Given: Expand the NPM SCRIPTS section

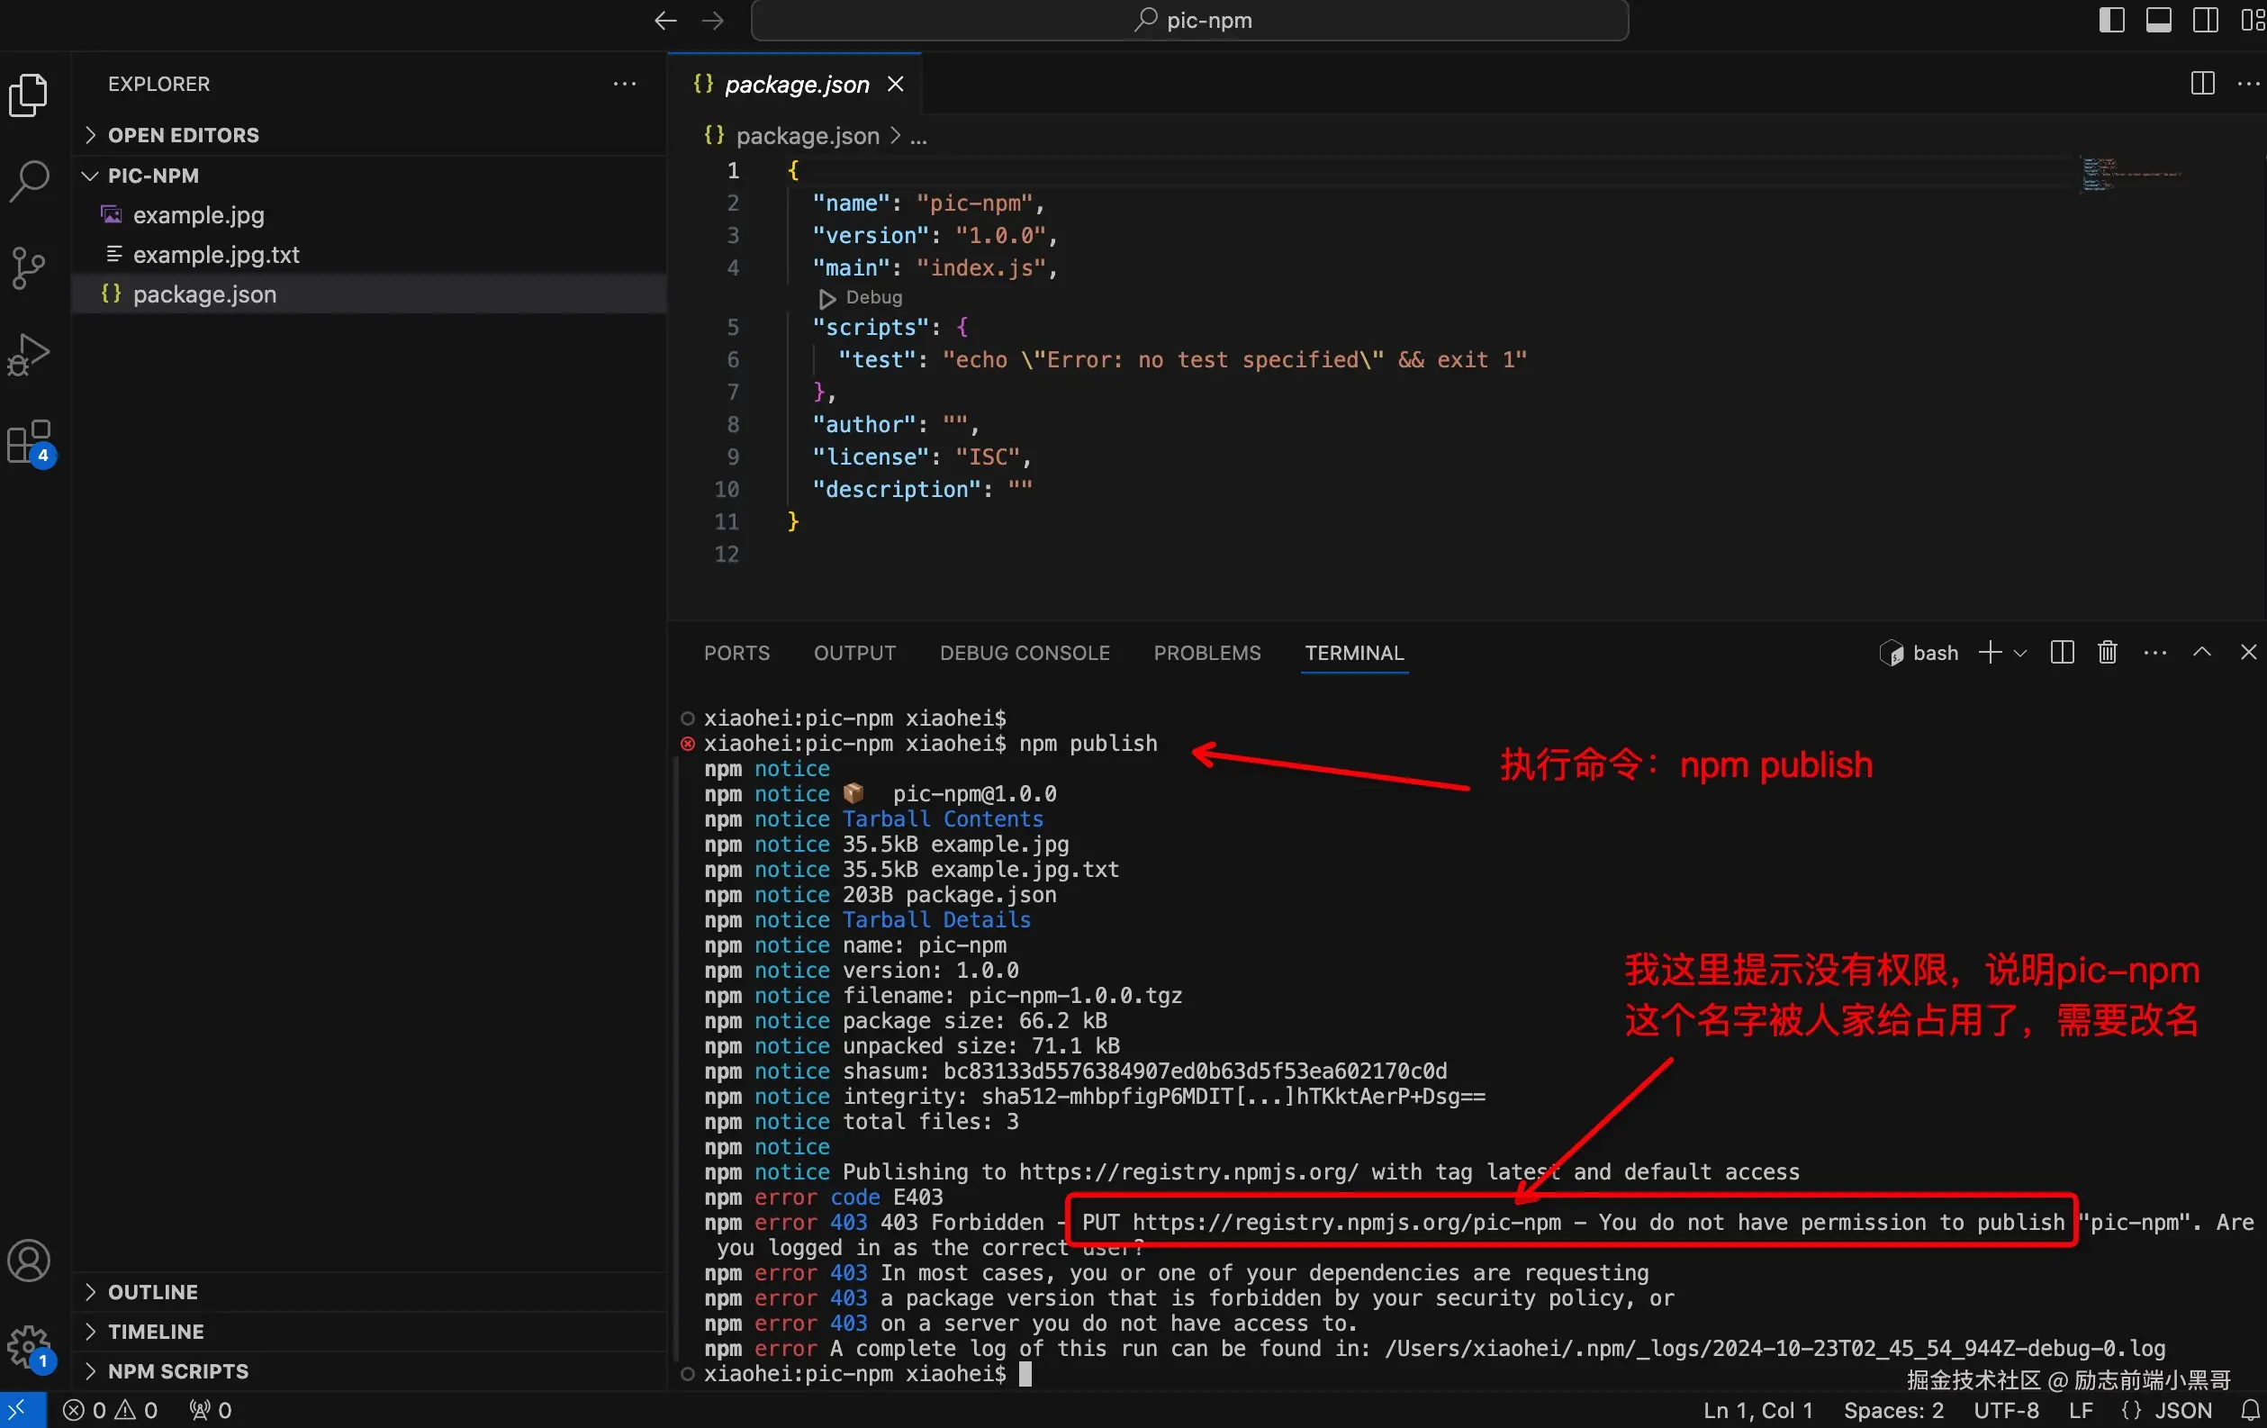Looking at the screenshot, I should click(x=178, y=1370).
